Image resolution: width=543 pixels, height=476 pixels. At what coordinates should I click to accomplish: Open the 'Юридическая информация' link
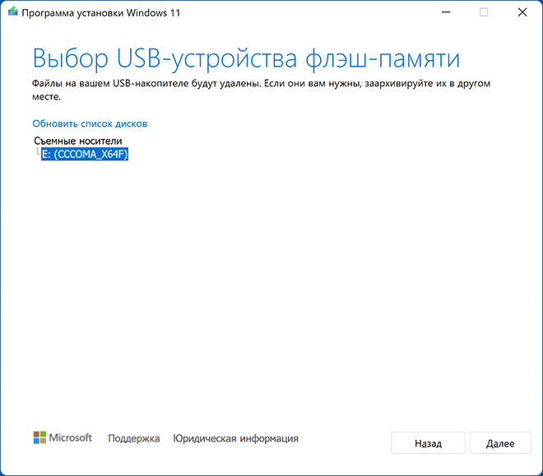[x=235, y=439]
